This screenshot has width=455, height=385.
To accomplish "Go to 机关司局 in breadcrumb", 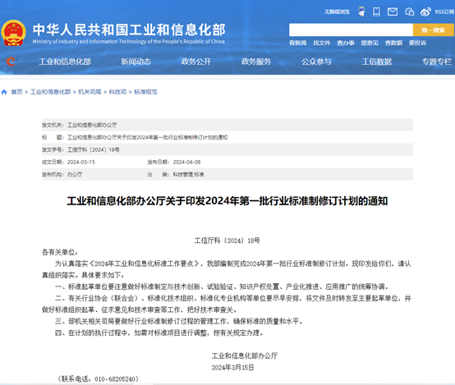I will pos(90,92).
